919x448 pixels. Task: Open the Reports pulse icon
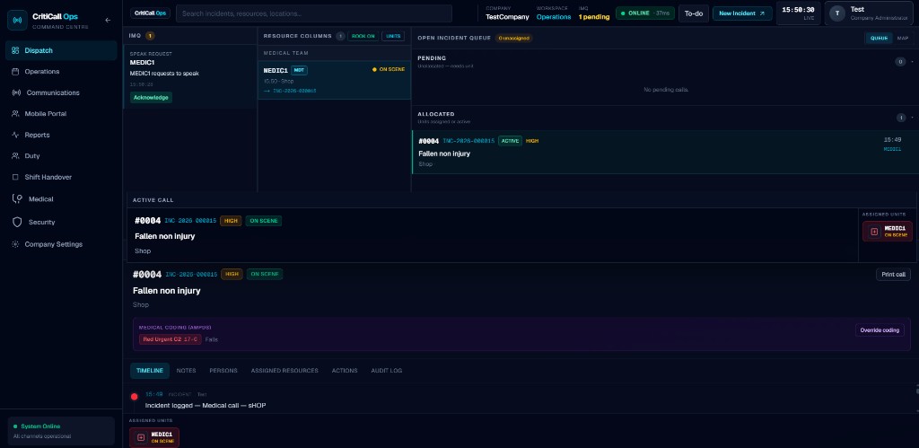(x=15, y=135)
